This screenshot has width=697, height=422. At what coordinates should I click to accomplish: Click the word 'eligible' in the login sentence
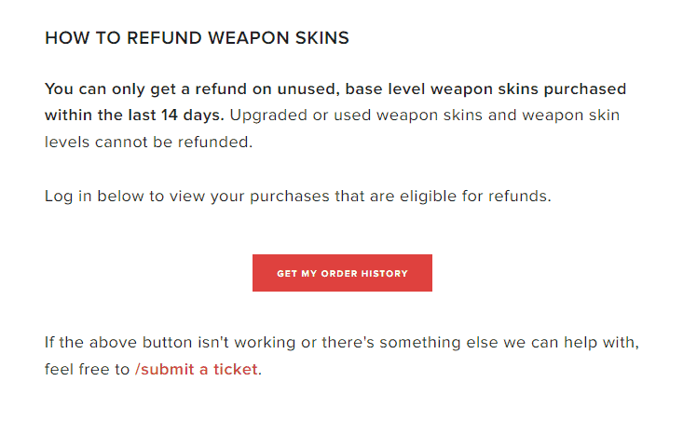(x=428, y=196)
